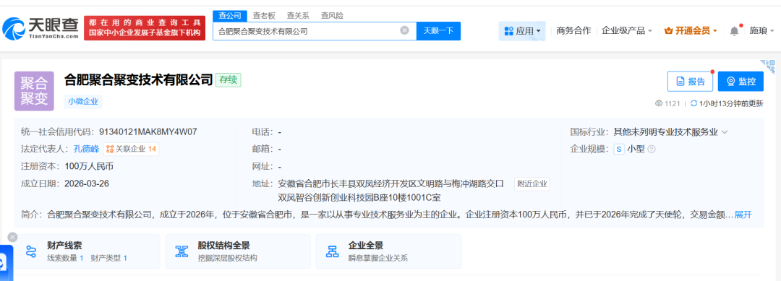Click the red promo banner 都在用的商业查询工具
This screenshot has height=281, width=781.
tap(145, 28)
